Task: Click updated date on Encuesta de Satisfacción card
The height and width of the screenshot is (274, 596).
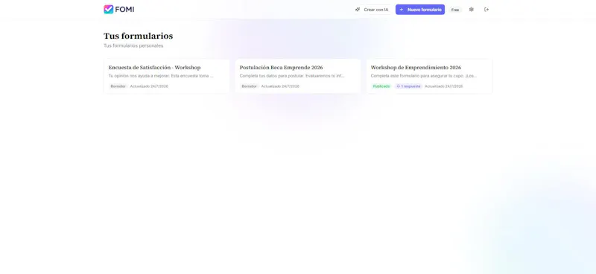Action: pos(149,86)
